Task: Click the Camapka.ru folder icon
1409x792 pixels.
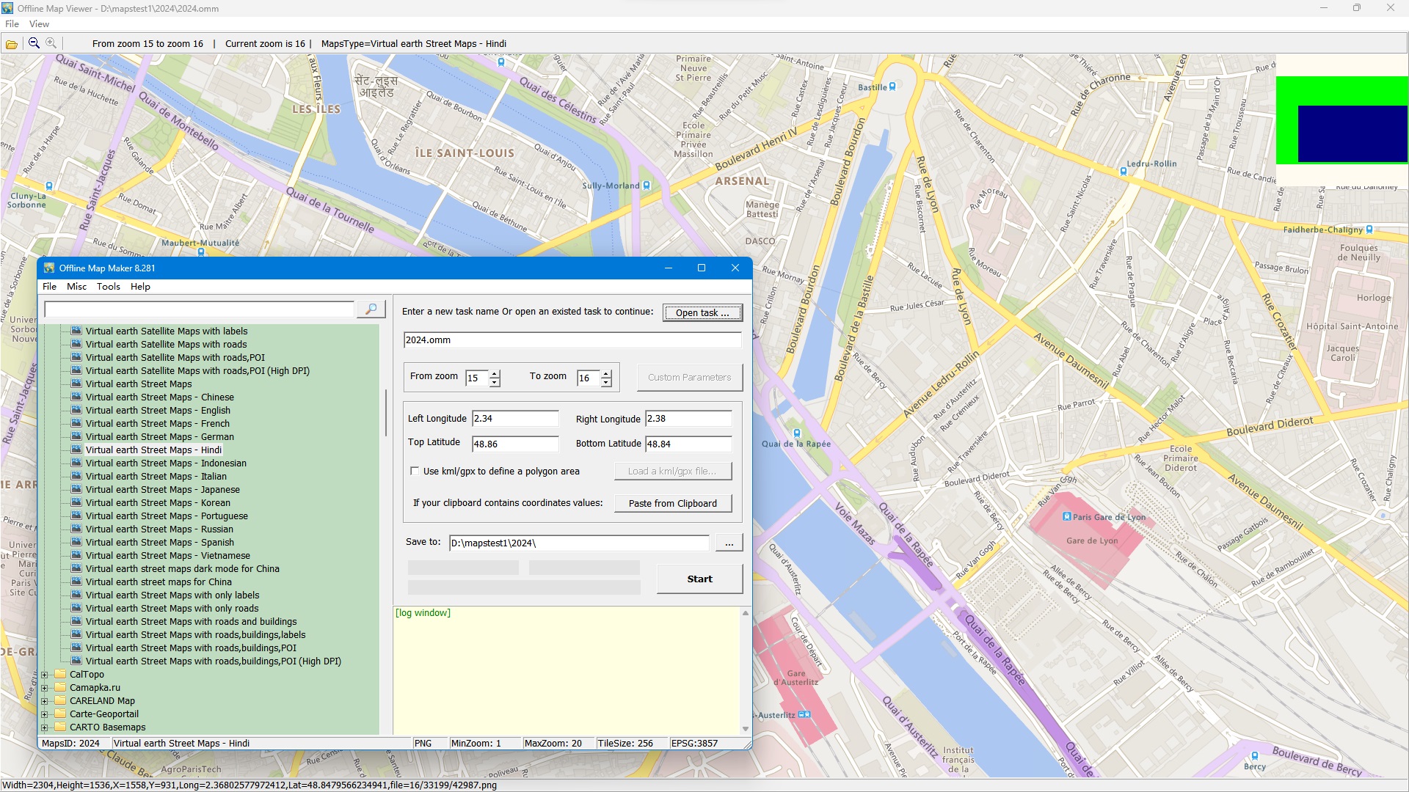Action: (x=60, y=687)
